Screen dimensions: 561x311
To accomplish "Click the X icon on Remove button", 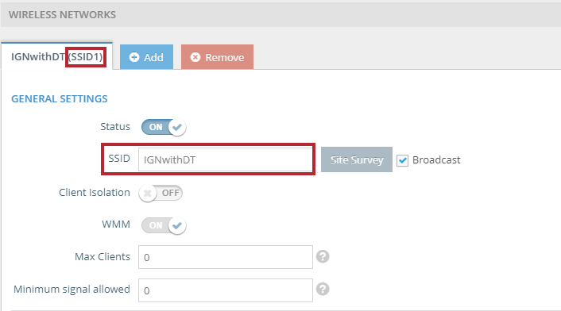I will pos(195,57).
